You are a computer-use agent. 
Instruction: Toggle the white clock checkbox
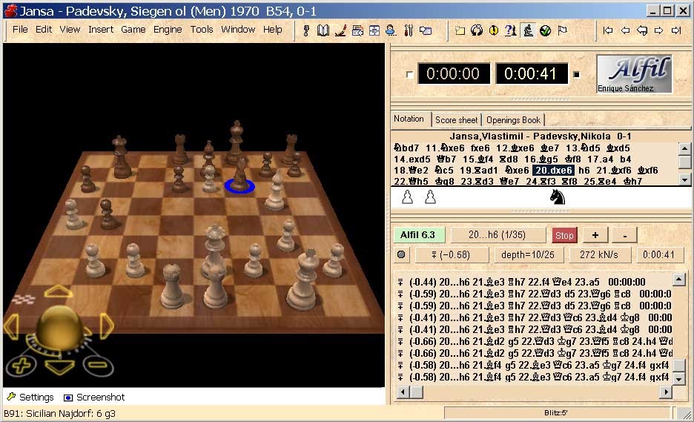tap(409, 74)
